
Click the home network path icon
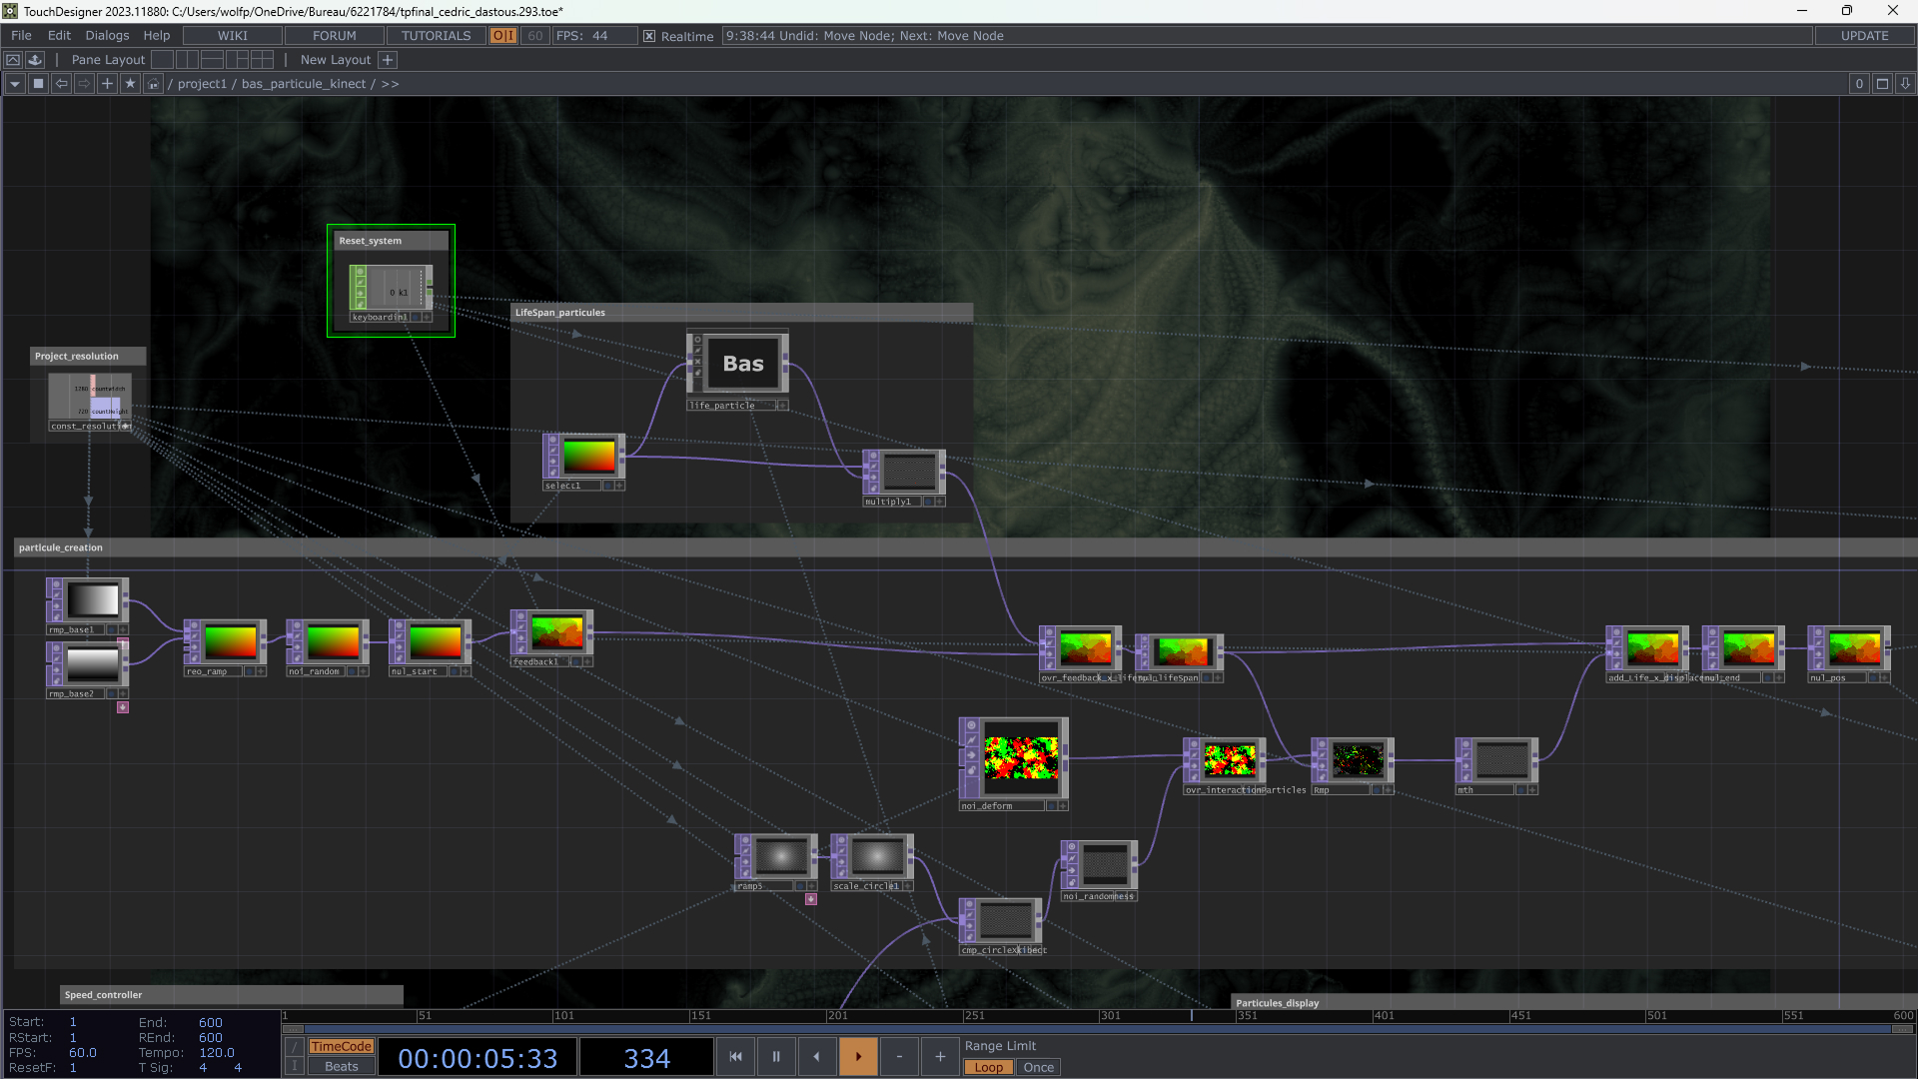(x=153, y=84)
